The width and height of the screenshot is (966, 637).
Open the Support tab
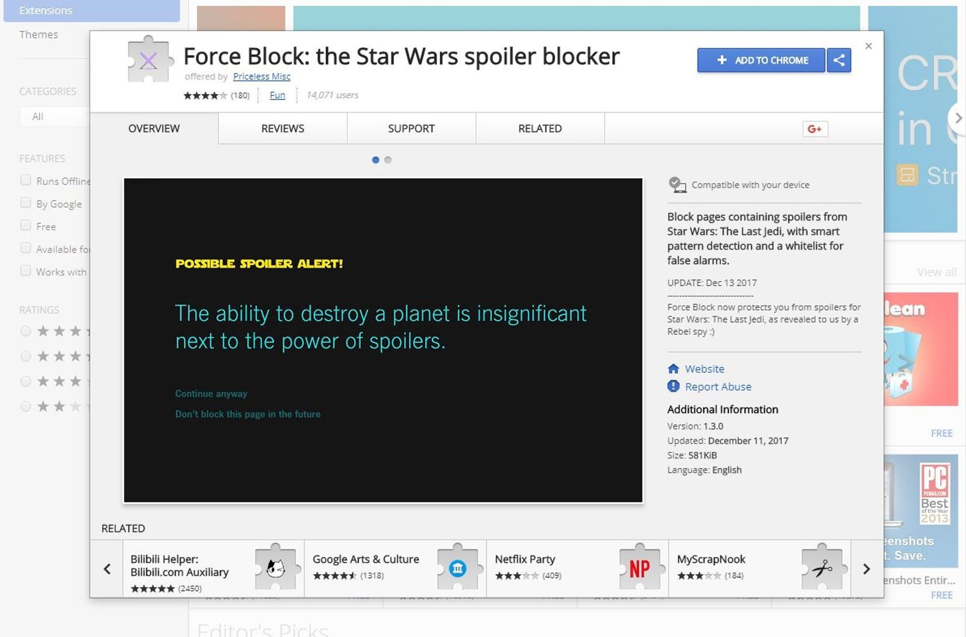coord(411,129)
